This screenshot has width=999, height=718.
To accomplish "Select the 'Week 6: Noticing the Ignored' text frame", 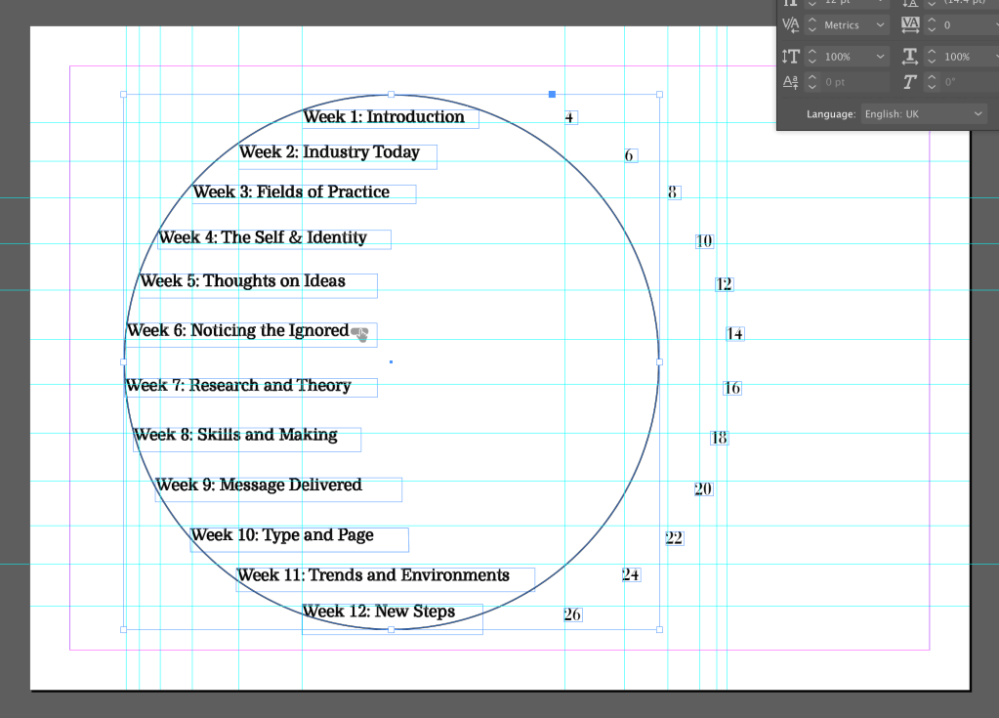I will pyautogui.click(x=251, y=332).
